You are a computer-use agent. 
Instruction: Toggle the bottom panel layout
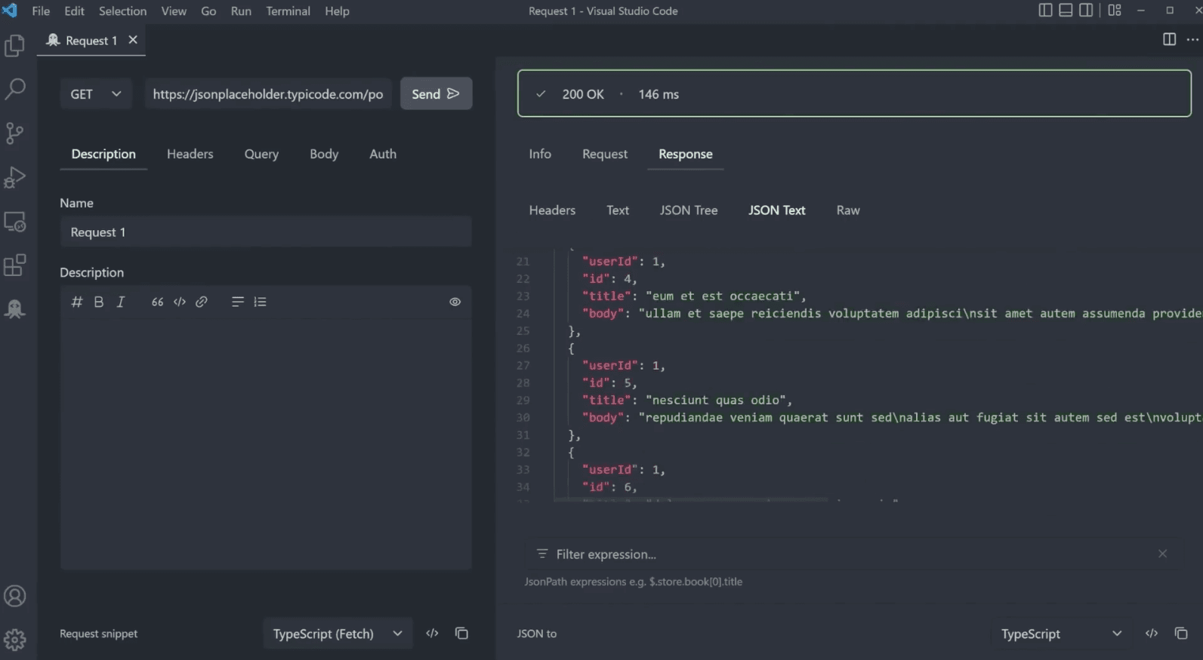pos(1066,11)
